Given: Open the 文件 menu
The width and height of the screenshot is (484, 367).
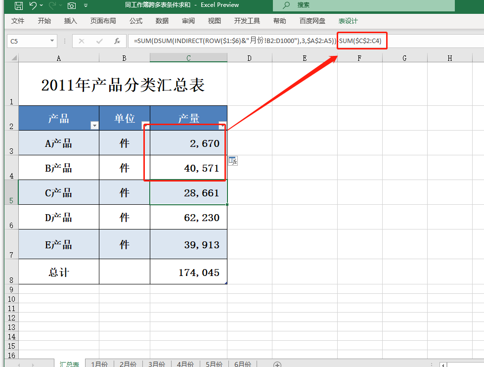Looking at the screenshot, I should click(x=18, y=21).
